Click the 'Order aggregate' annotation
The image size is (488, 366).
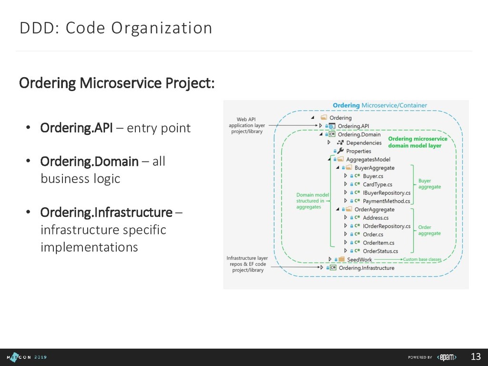429,230
